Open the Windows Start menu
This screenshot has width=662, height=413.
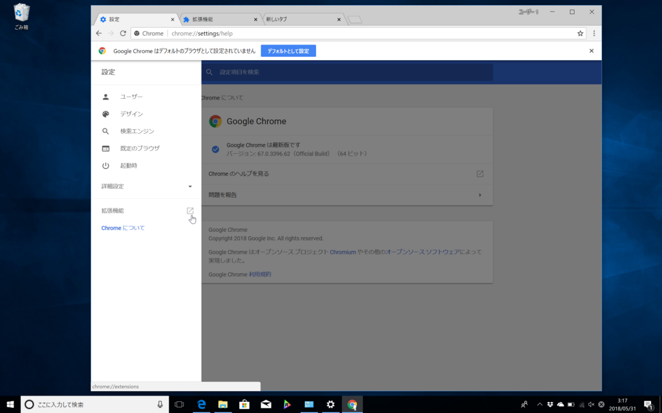click(10, 405)
